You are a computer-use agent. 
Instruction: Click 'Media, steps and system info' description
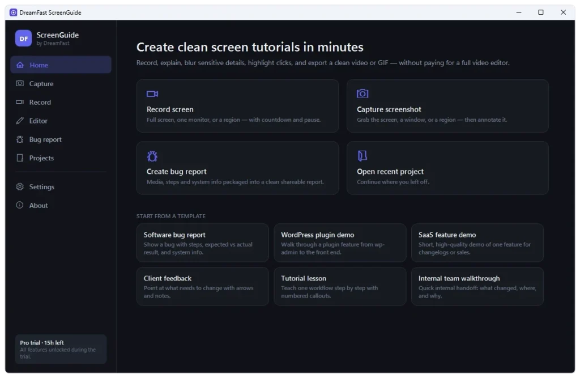pos(235,182)
